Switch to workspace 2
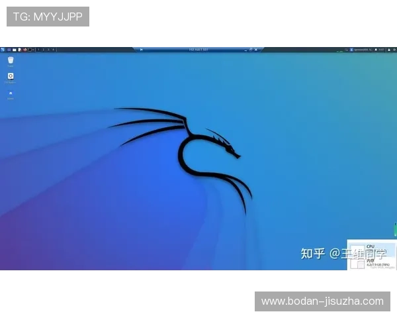The image size is (397, 318). tap(43, 50)
